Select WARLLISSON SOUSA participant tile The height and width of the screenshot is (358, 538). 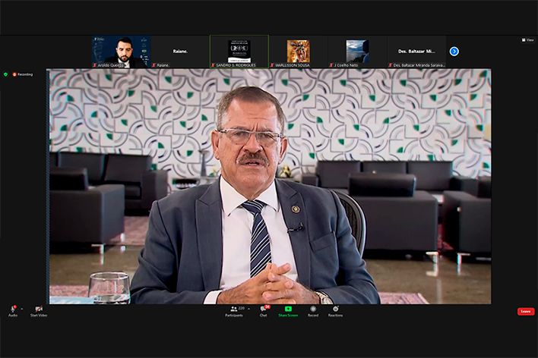point(298,52)
